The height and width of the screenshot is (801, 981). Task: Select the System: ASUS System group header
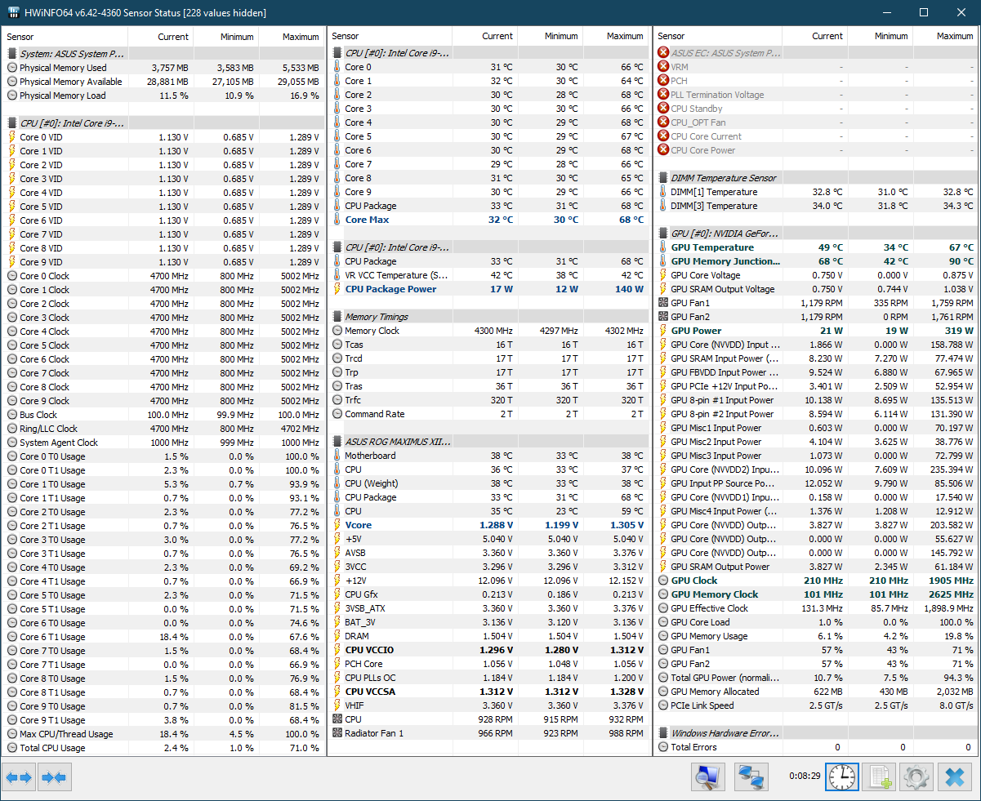coord(163,54)
